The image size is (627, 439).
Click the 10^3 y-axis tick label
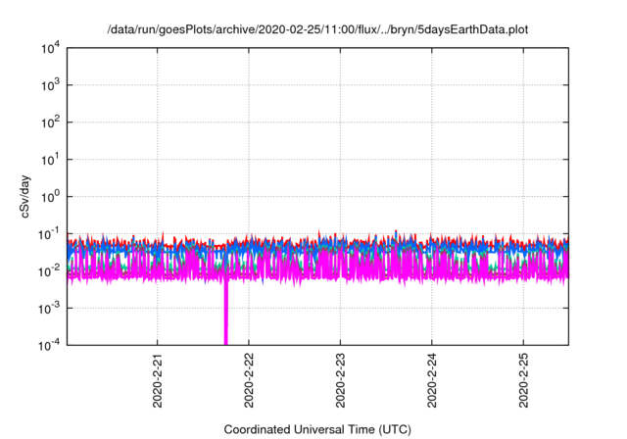(x=50, y=85)
